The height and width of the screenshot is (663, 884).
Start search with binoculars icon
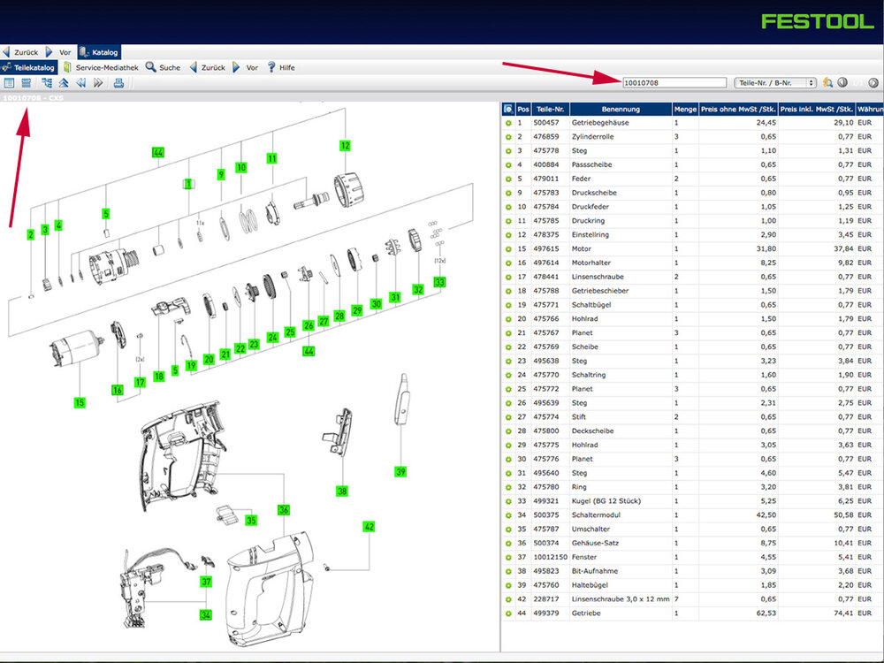click(x=827, y=82)
